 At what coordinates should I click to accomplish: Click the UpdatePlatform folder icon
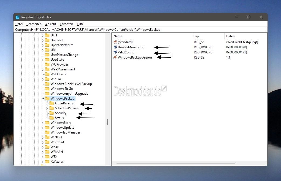47,45
